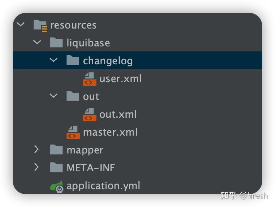Click the liquibase folder icon
Screen dimensions: 275x207
56,43
